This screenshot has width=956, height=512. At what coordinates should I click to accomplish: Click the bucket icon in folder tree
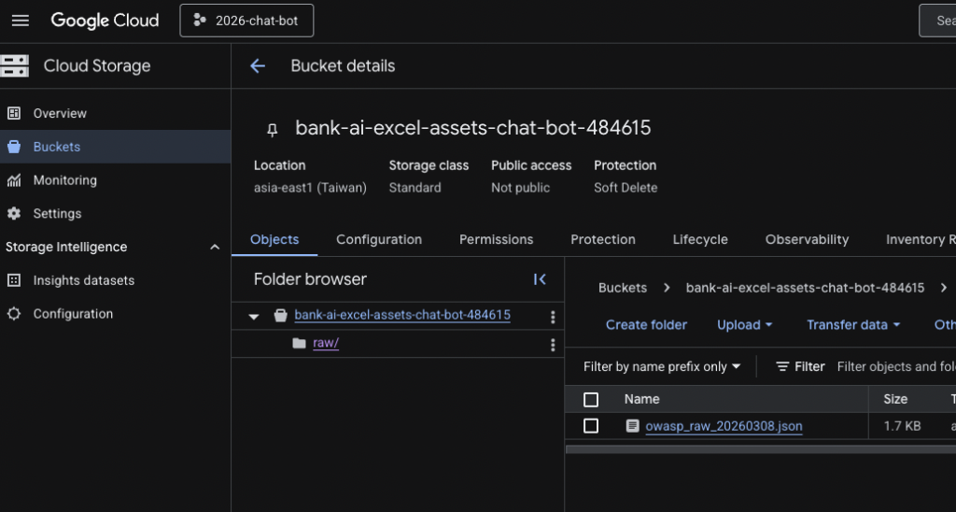click(280, 316)
